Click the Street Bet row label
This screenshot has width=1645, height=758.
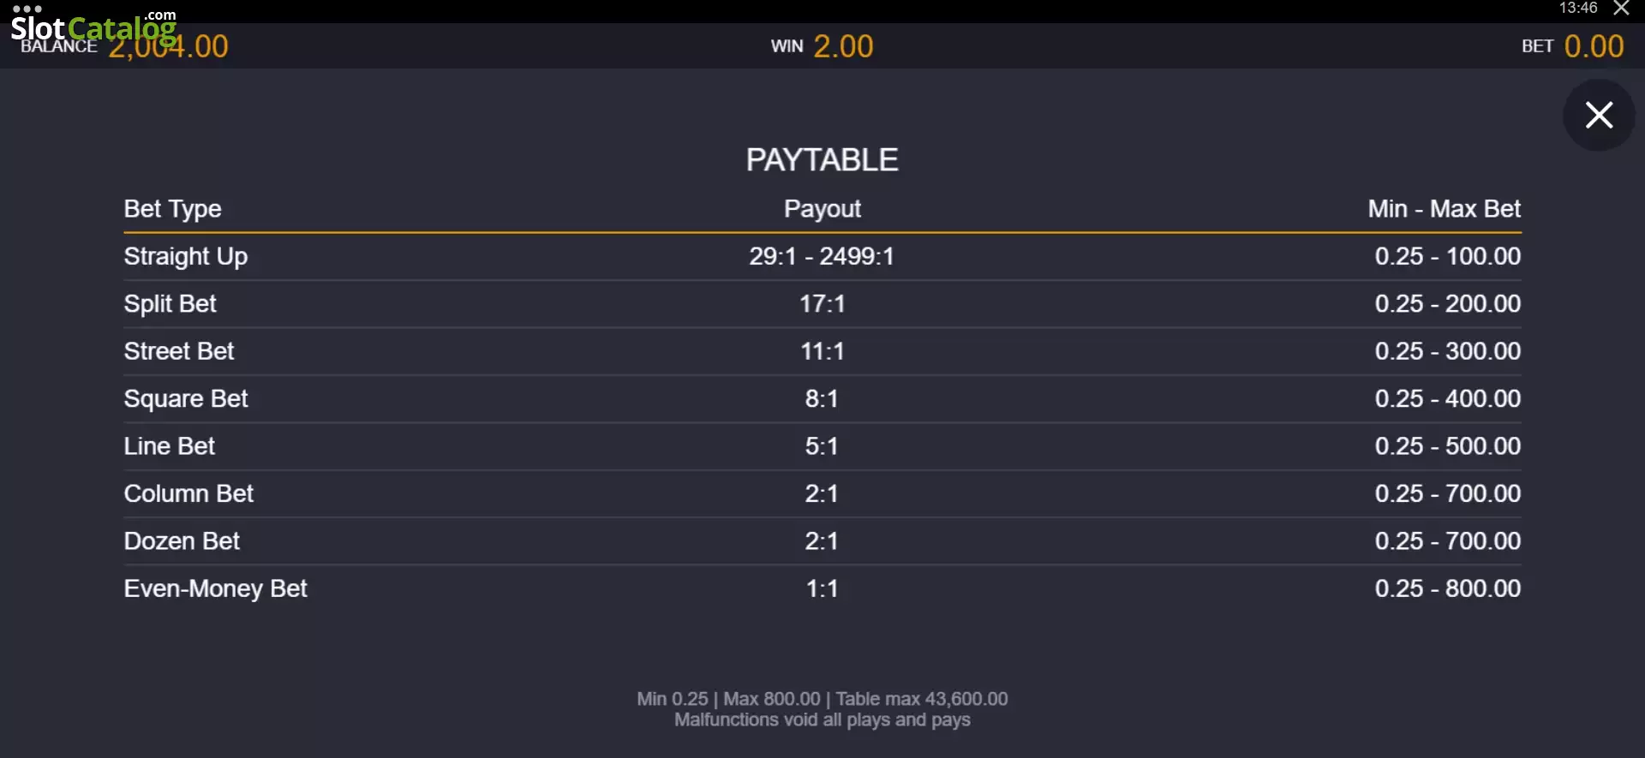coord(178,351)
